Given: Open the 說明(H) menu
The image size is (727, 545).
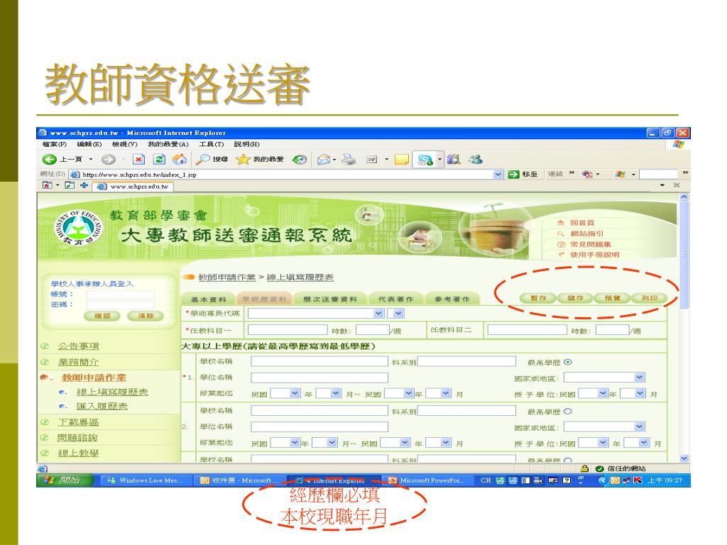Looking at the screenshot, I should point(246,144).
